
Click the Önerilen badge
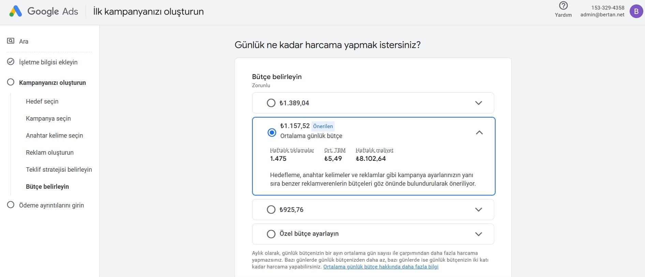[323, 126]
